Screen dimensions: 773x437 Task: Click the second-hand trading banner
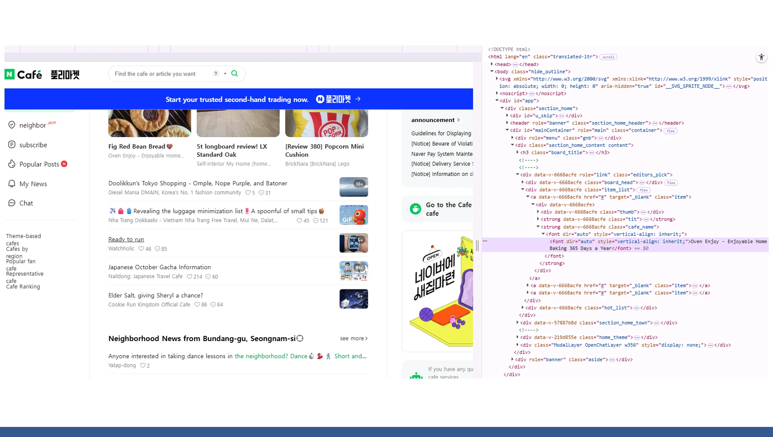coord(236,99)
